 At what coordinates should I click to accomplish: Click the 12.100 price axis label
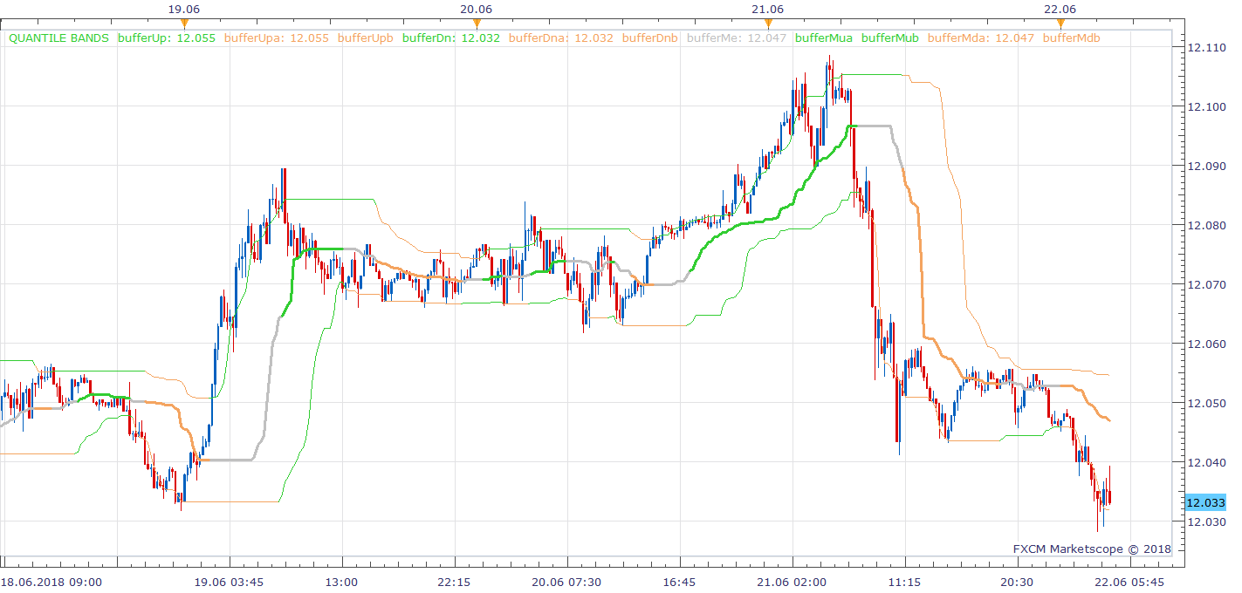(x=1205, y=106)
